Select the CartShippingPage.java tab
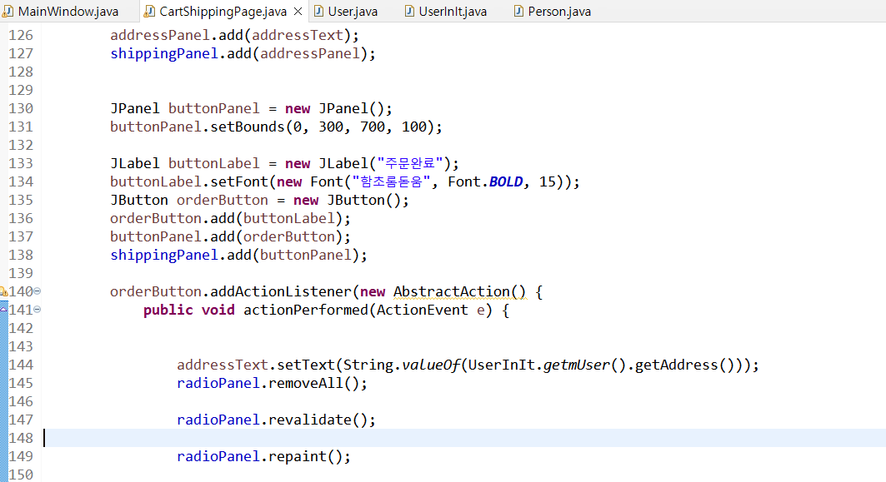This screenshot has height=482, width=886. (223, 12)
